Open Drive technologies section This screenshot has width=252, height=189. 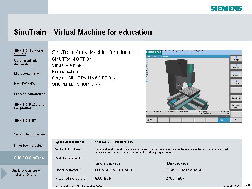coord(28,146)
